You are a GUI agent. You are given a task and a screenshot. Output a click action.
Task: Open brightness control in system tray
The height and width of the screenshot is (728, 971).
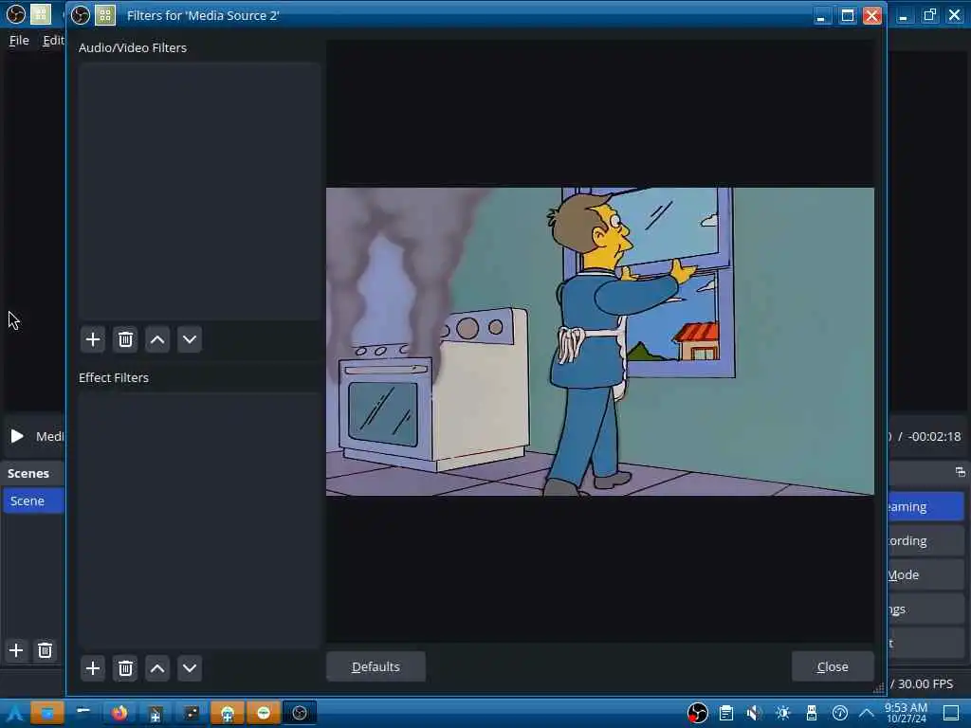(x=782, y=713)
